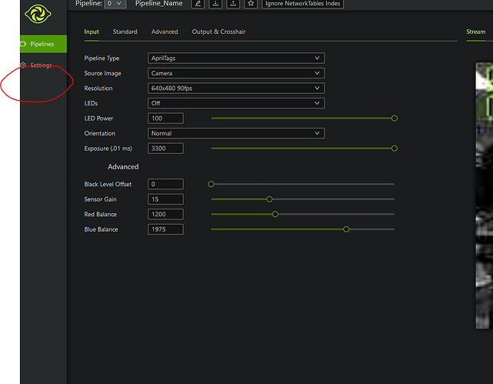Click the star default pipeline icon
The height and width of the screenshot is (384, 493).
click(x=251, y=4)
